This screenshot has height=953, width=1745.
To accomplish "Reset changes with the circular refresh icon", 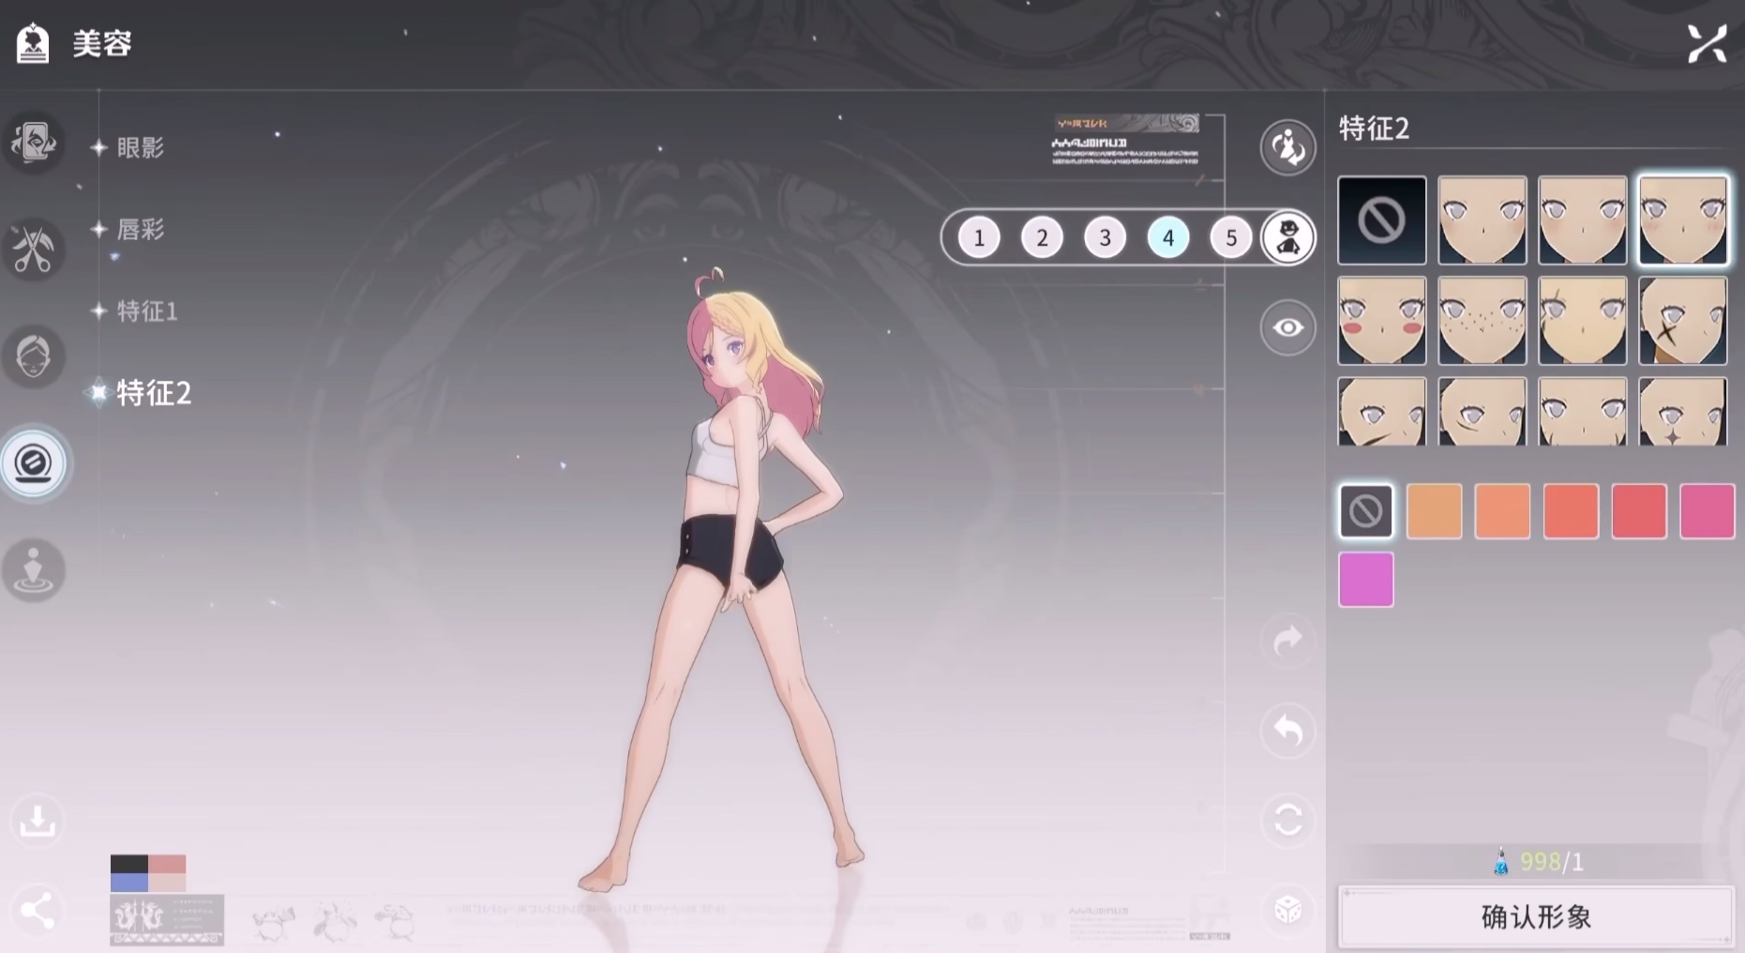I will click(1287, 821).
